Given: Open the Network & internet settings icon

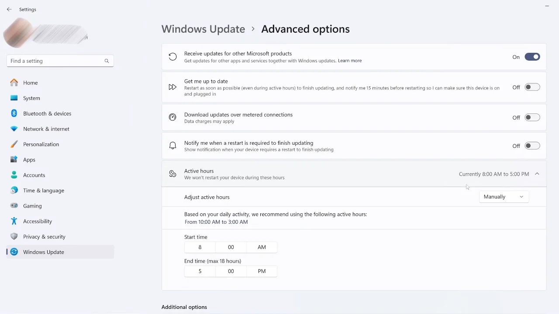Looking at the screenshot, I should [14, 129].
